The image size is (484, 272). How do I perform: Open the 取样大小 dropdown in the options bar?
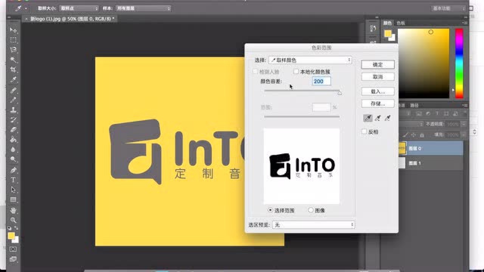[x=78, y=8]
